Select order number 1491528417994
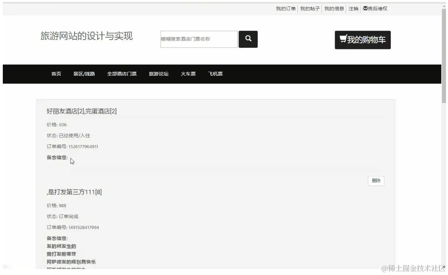This screenshot has width=448, height=275. 84,228
